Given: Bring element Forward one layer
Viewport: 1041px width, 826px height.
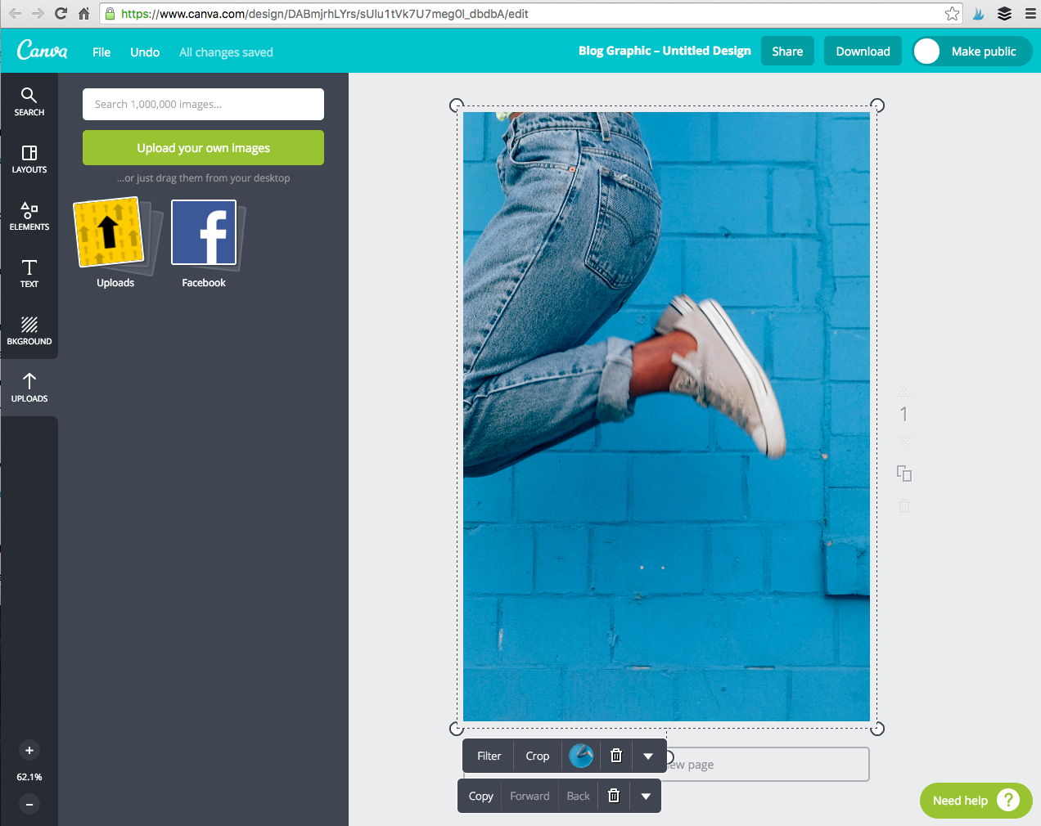Looking at the screenshot, I should tap(530, 796).
